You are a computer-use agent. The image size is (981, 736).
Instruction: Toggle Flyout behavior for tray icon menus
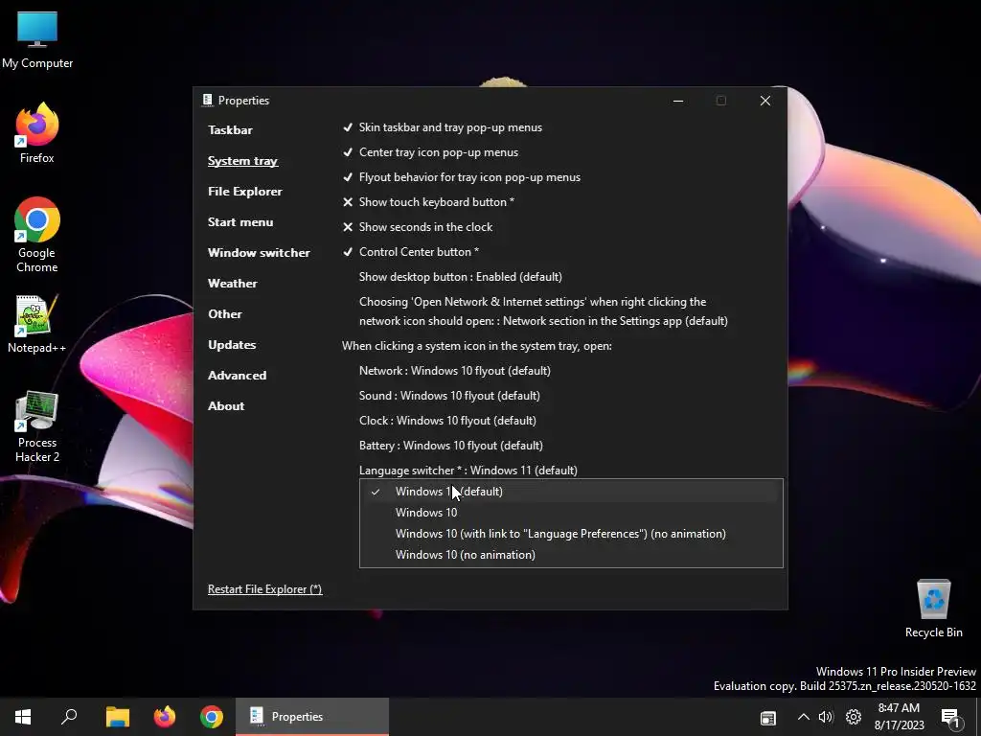coord(461,177)
